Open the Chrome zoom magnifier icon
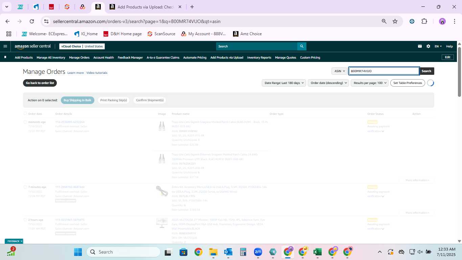Screen dimensions: 462x260 [384, 21]
